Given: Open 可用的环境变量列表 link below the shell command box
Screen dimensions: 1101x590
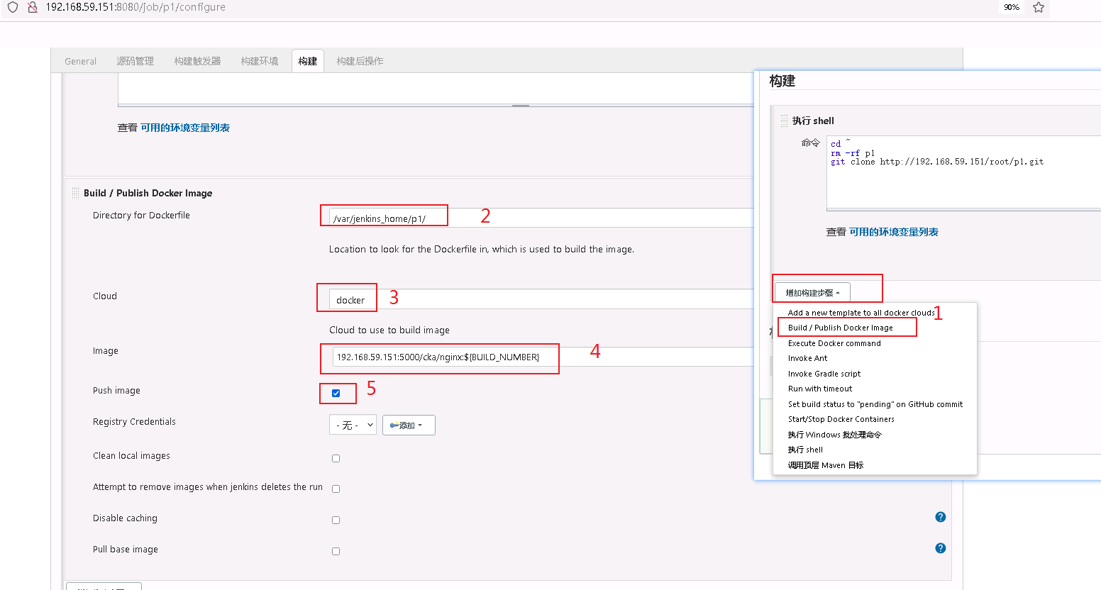Looking at the screenshot, I should coord(894,232).
